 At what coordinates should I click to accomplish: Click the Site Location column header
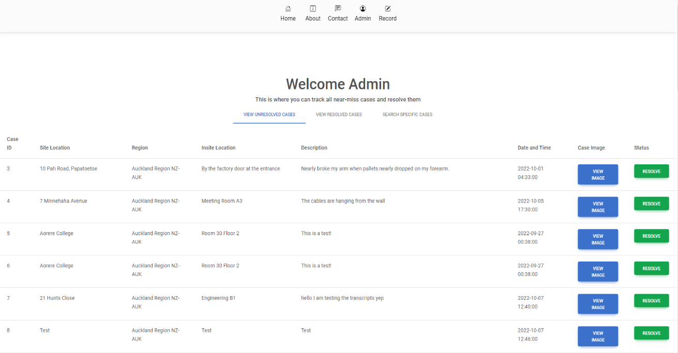tap(55, 147)
